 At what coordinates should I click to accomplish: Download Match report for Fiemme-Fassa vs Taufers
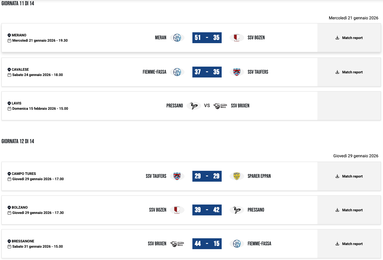pyautogui.click(x=349, y=72)
